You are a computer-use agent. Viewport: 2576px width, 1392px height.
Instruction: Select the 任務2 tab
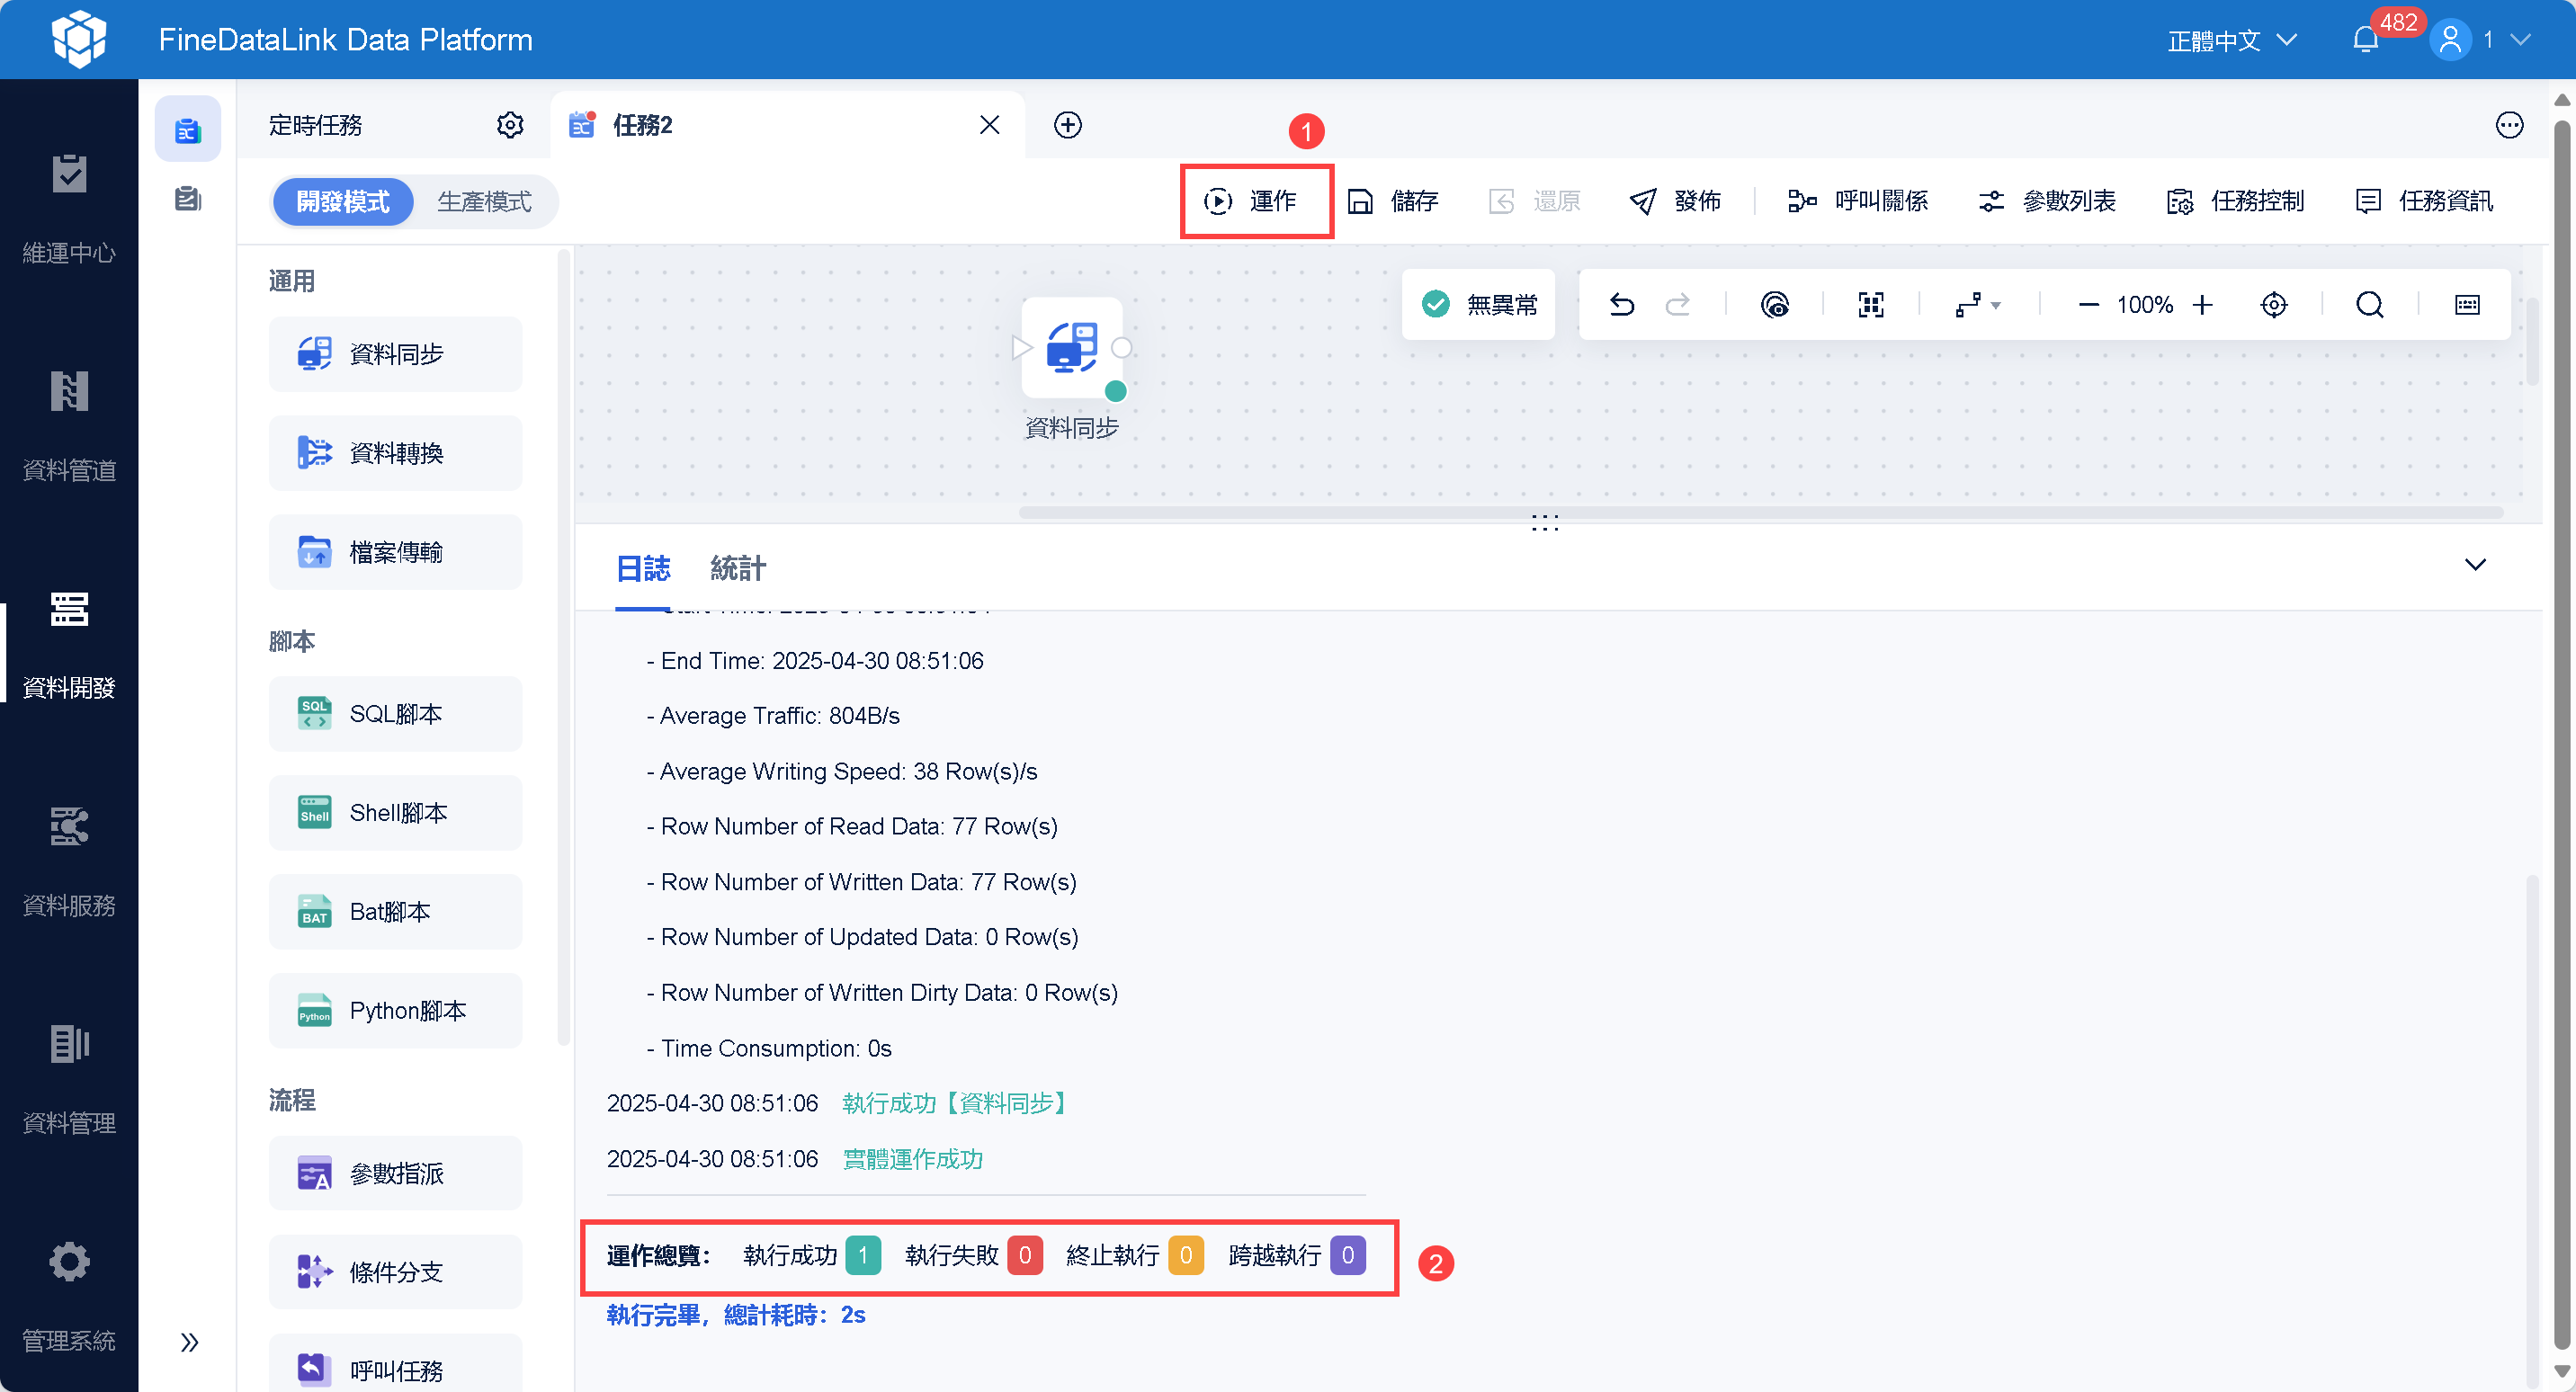(x=642, y=125)
